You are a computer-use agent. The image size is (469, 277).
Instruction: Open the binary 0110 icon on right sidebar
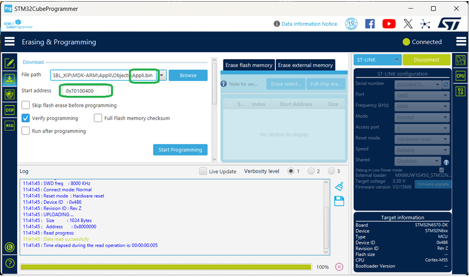460,91
